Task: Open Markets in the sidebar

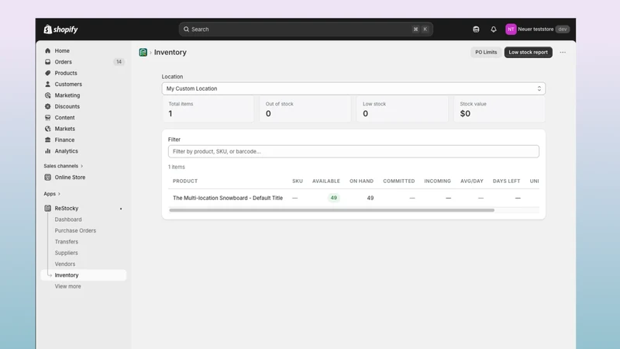Action: click(x=65, y=129)
